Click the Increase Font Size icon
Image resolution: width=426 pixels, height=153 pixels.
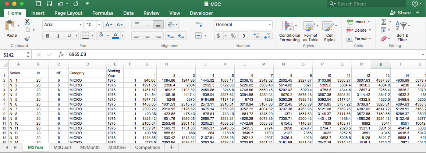(x=109, y=25)
